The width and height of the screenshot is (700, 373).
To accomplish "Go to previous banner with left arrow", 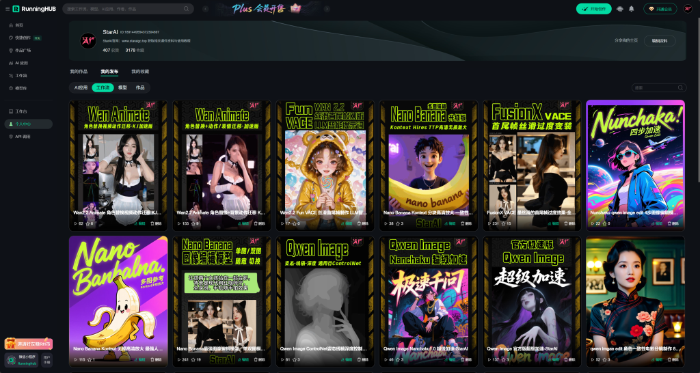I will click(x=206, y=9).
